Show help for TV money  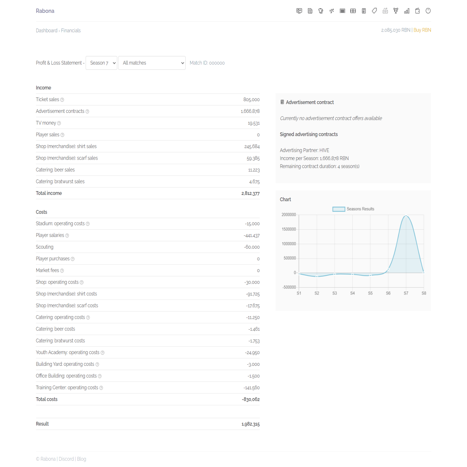59,123
